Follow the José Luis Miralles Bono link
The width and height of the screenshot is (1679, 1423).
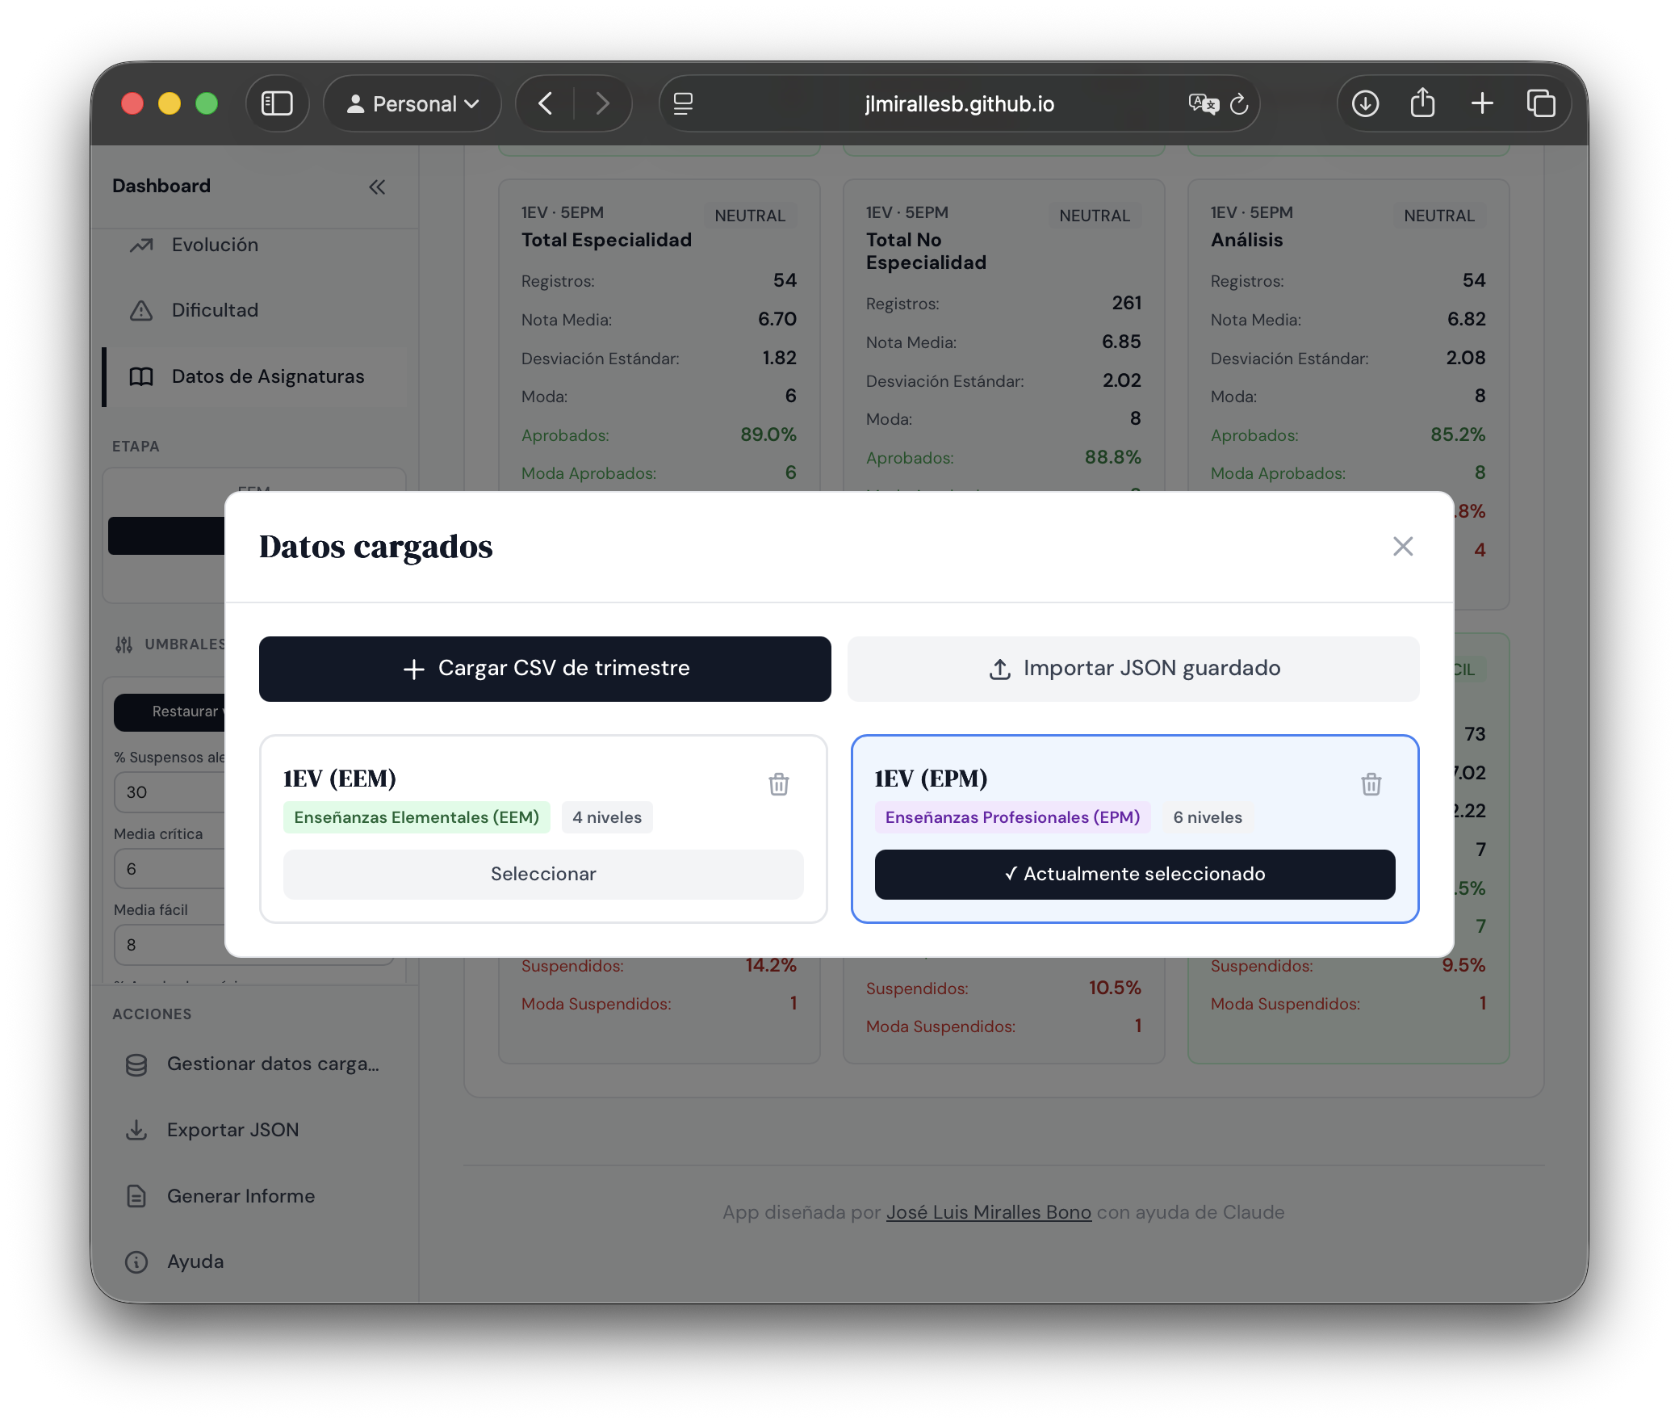click(988, 1211)
